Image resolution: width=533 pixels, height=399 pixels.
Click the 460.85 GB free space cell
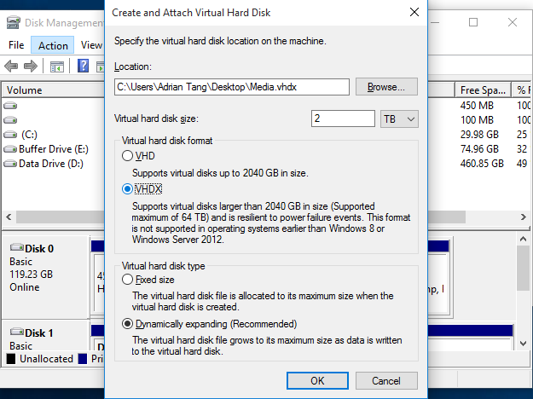click(x=482, y=164)
